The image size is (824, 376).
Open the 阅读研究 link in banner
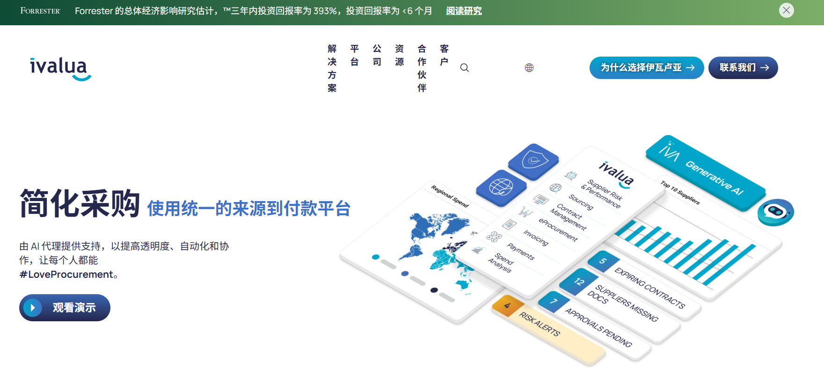[x=464, y=11]
